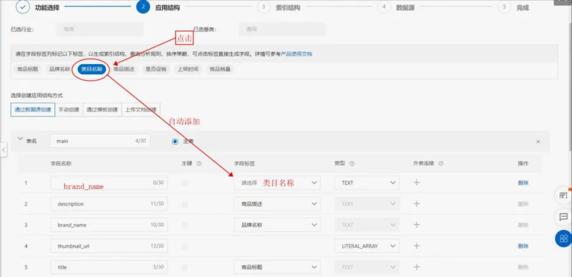Click the blue apps grid button
The image size is (572, 277).
[x=563, y=239]
